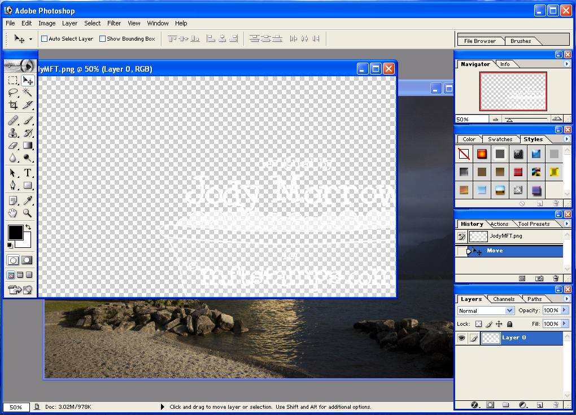Open the Opacity slider arrow

coord(565,311)
